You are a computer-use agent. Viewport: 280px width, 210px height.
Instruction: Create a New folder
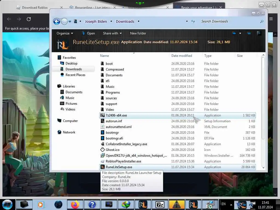coord(138,33)
